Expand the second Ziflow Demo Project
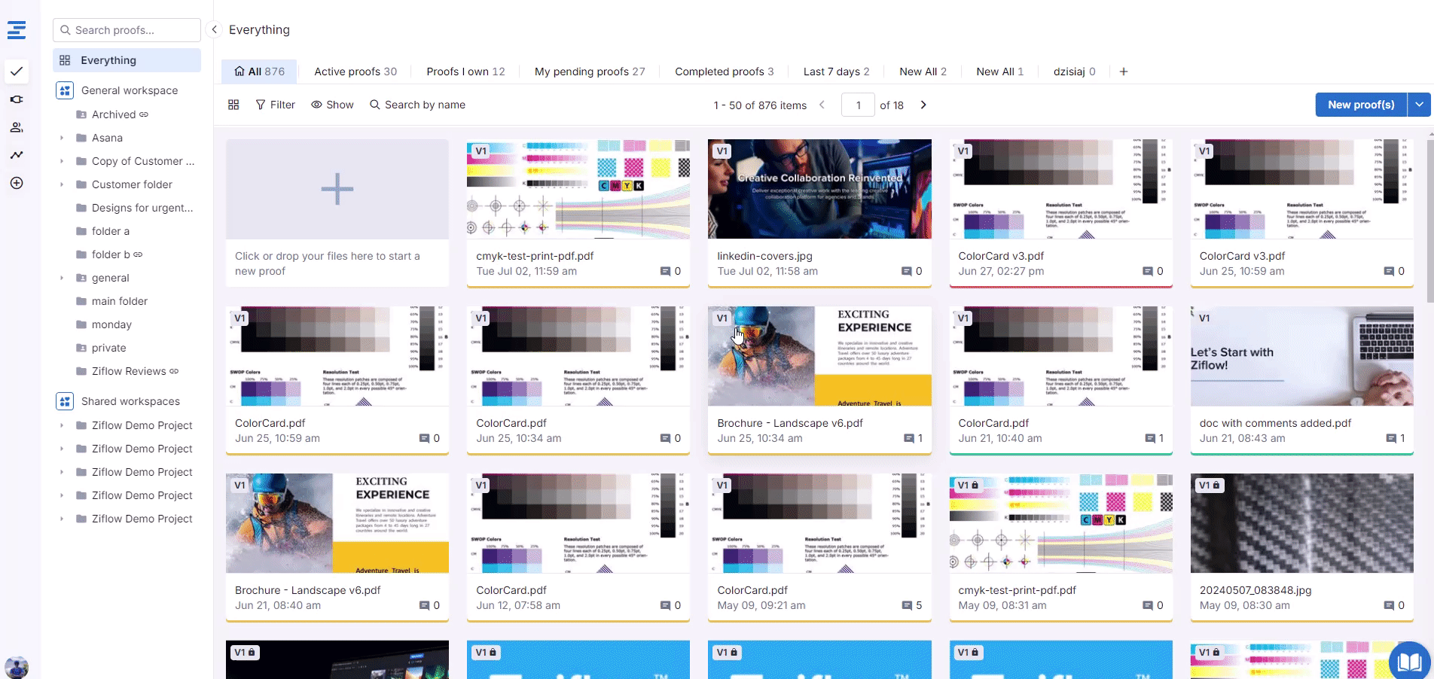The image size is (1434, 679). [62, 449]
